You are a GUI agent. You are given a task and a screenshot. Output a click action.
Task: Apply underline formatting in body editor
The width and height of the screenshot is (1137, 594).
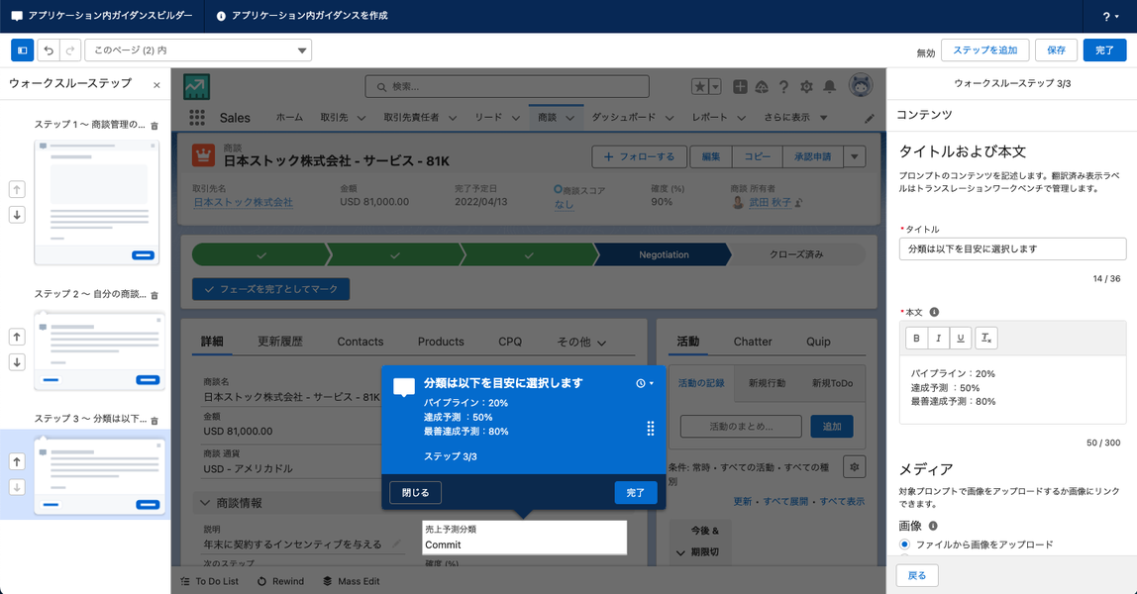(x=961, y=338)
